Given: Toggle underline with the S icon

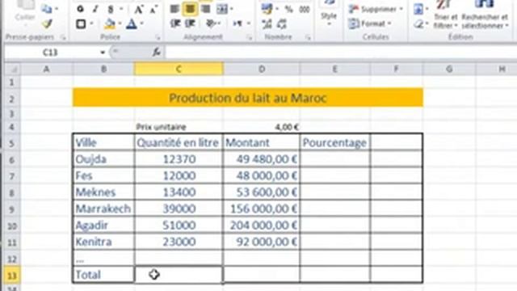Looking at the screenshot, I should point(111,9).
